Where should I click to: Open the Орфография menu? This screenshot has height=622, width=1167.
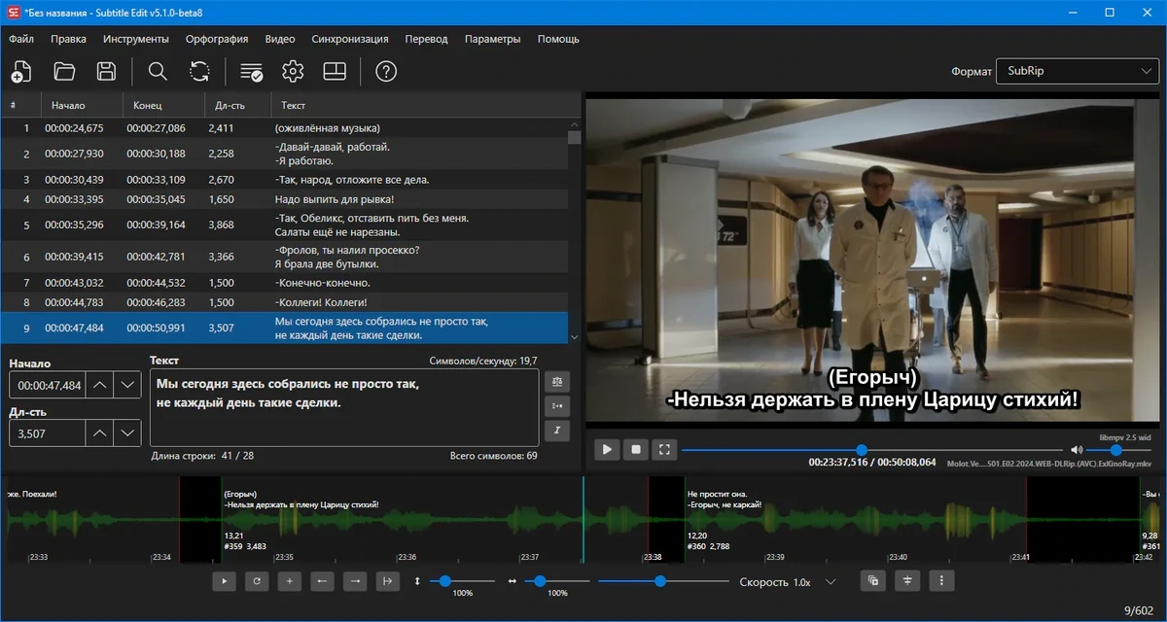coord(215,39)
